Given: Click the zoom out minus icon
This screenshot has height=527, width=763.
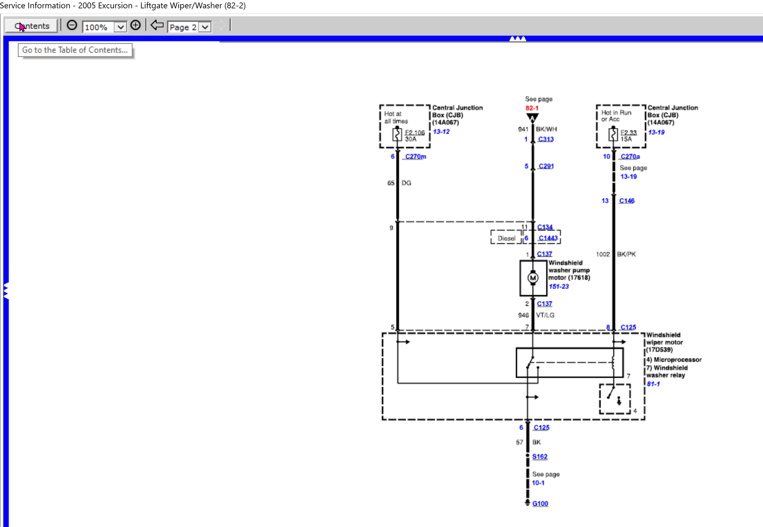Looking at the screenshot, I should click(72, 25).
